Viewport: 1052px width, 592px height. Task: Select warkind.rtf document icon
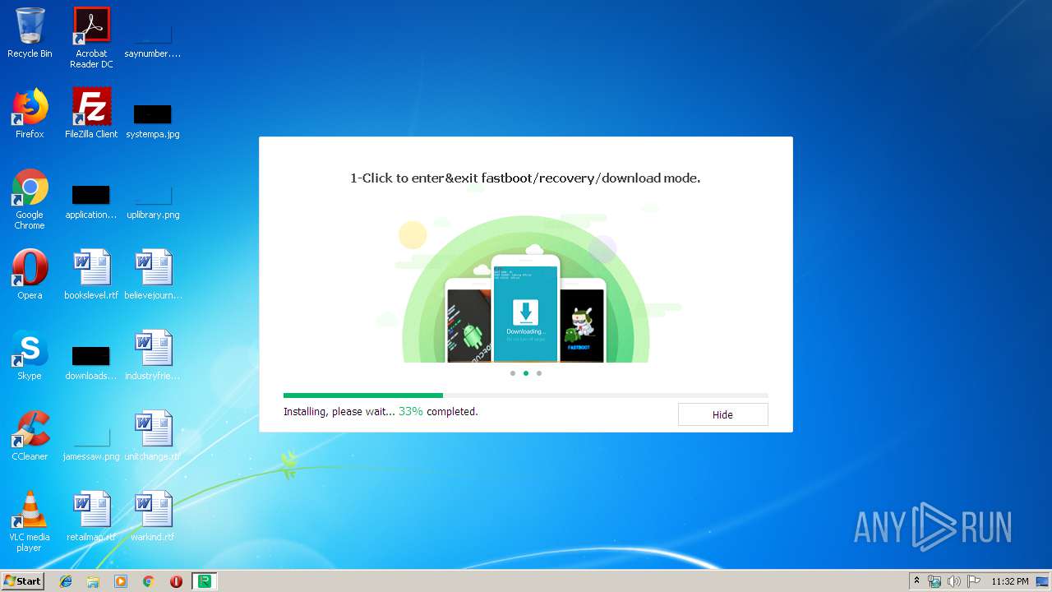pos(153,516)
